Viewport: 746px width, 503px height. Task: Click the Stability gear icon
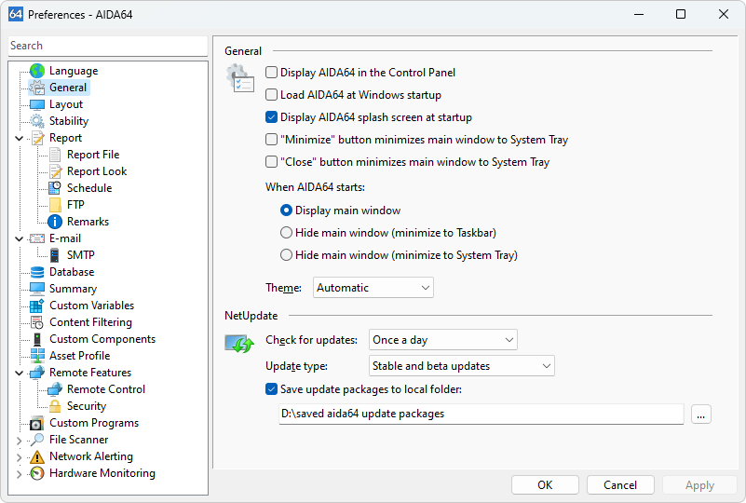pos(37,121)
